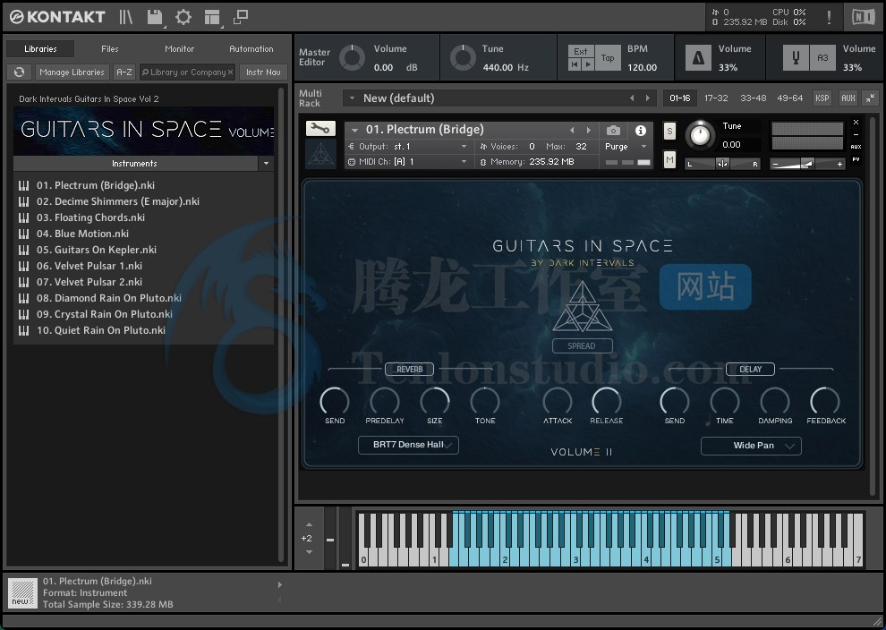The width and height of the screenshot is (886, 630).
Task: Select rack page 17-32
Action: pyautogui.click(x=716, y=98)
